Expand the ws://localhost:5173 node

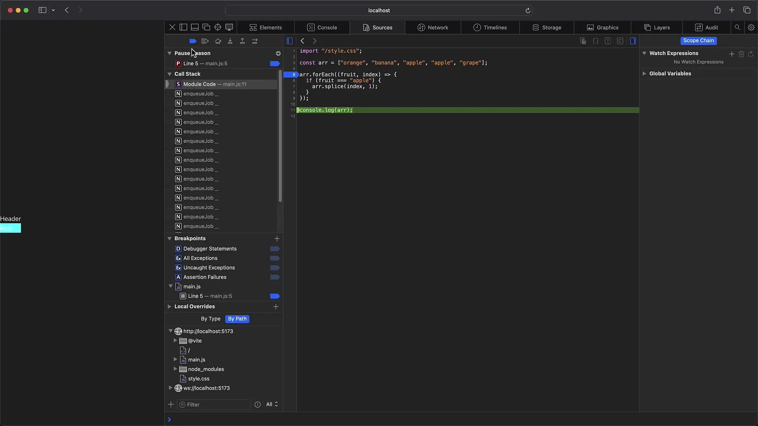point(171,388)
